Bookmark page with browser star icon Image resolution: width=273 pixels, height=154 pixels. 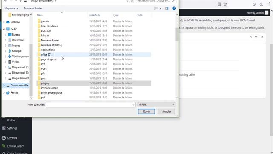225,4
